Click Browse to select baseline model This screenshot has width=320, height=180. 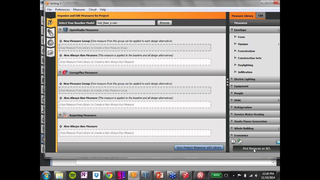point(164,23)
